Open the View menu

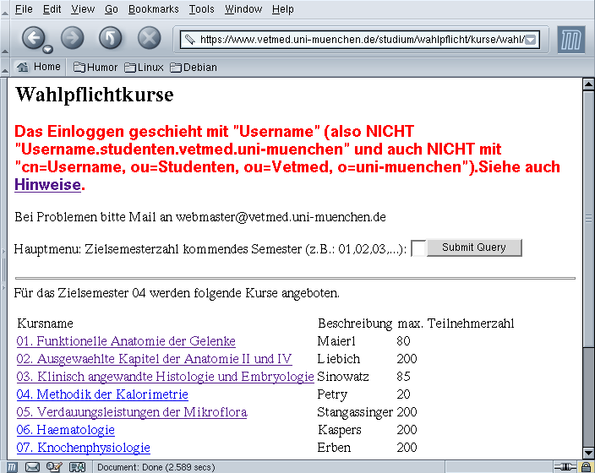tap(83, 9)
